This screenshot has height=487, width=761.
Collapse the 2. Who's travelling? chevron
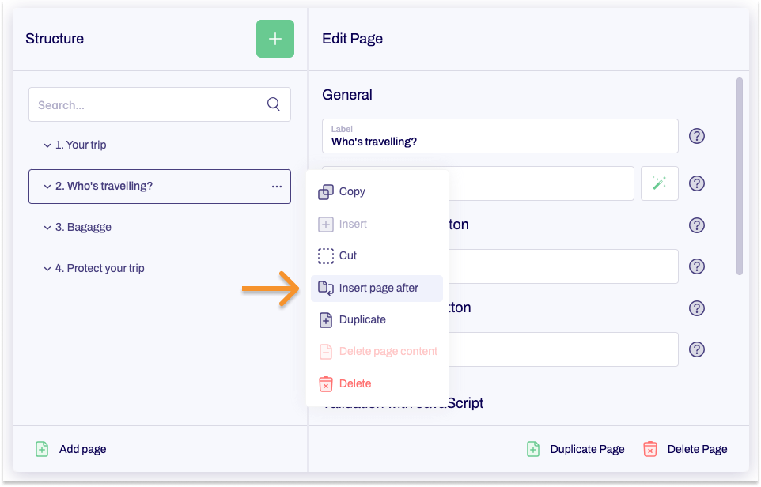pos(47,187)
